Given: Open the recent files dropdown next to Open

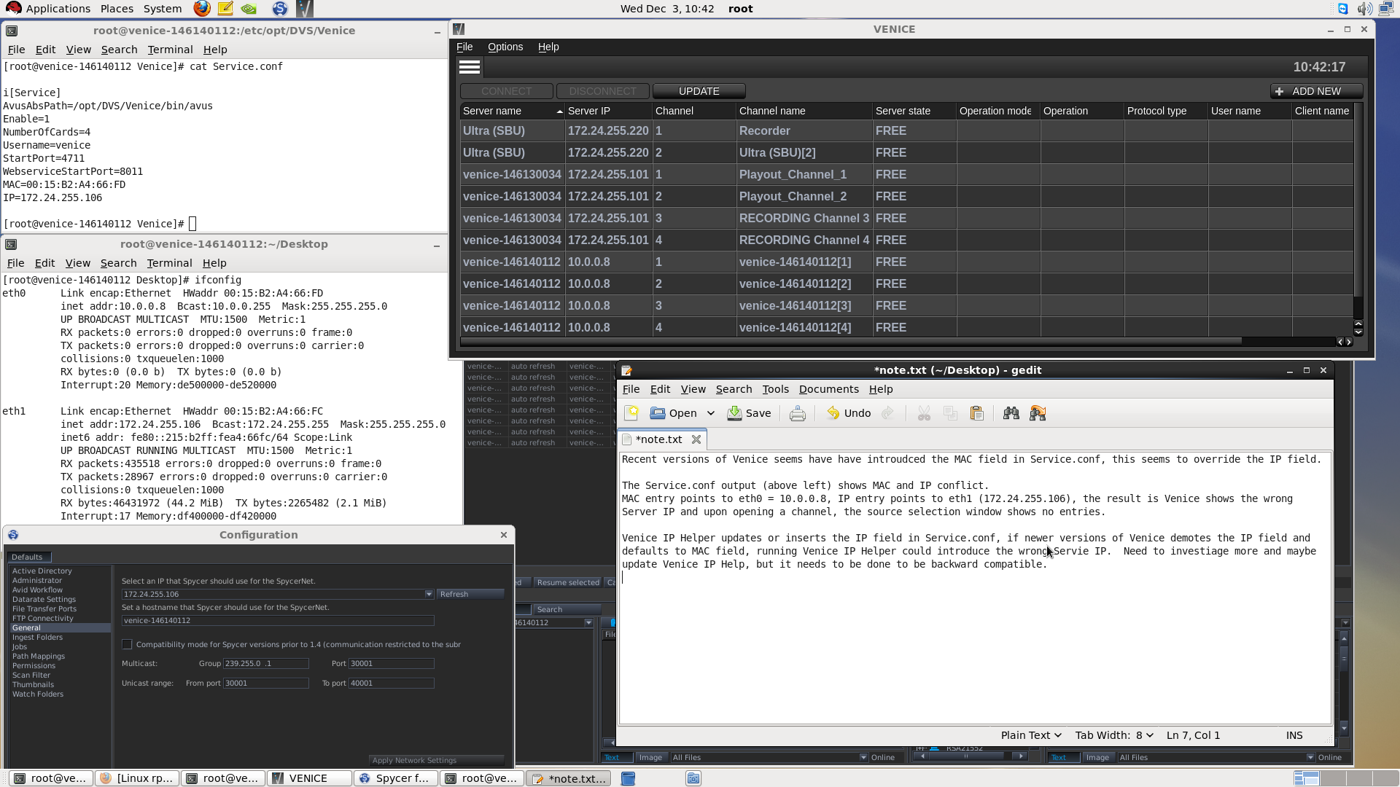Looking at the screenshot, I should (710, 413).
